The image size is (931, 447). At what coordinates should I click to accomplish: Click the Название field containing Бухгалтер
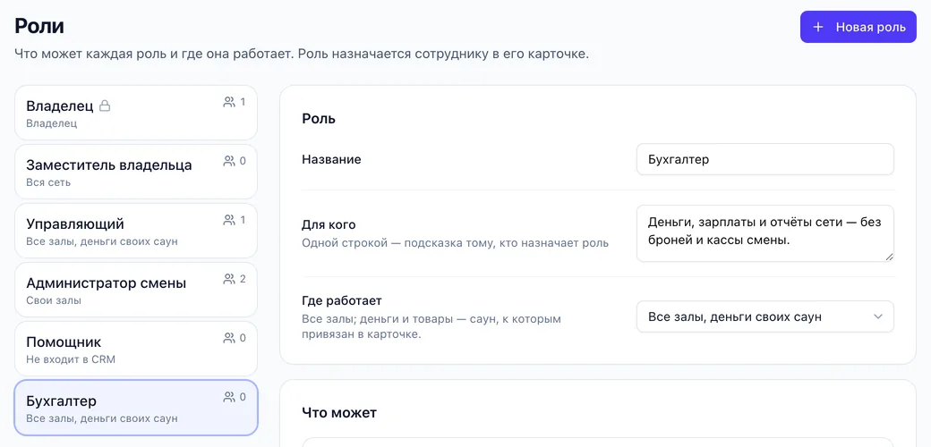tap(764, 159)
